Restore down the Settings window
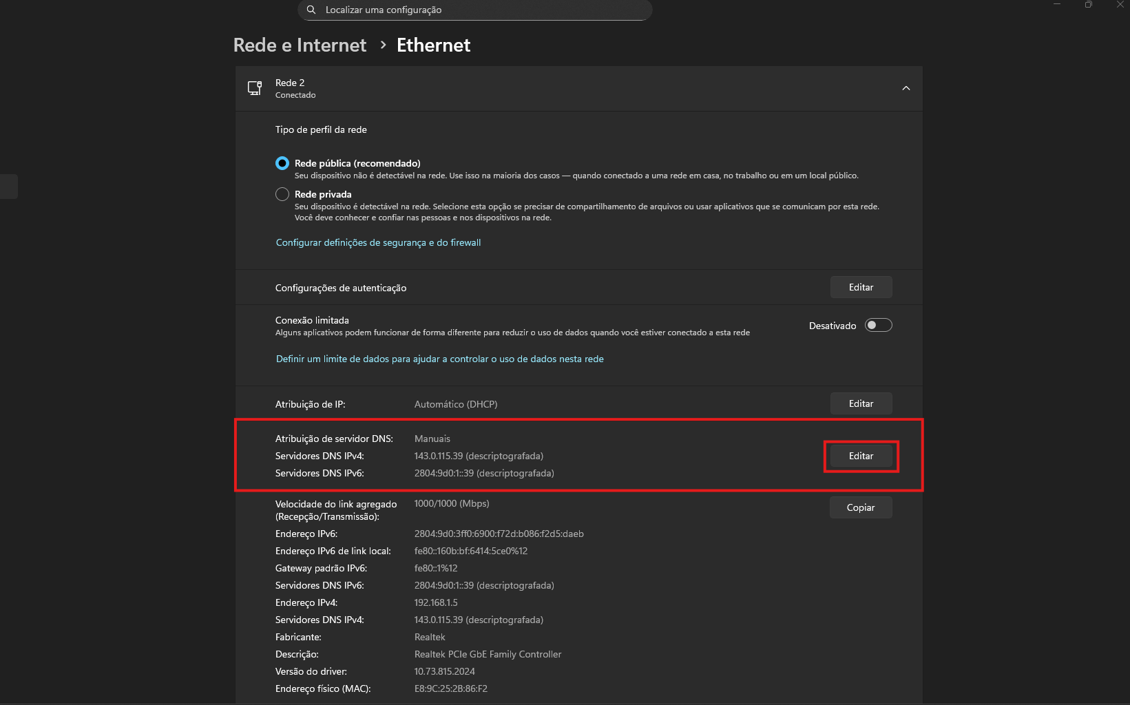 1089,5
